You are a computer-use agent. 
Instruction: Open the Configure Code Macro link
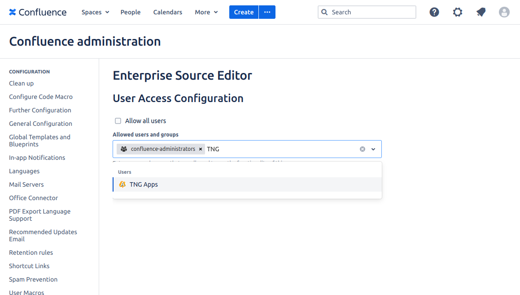click(41, 97)
